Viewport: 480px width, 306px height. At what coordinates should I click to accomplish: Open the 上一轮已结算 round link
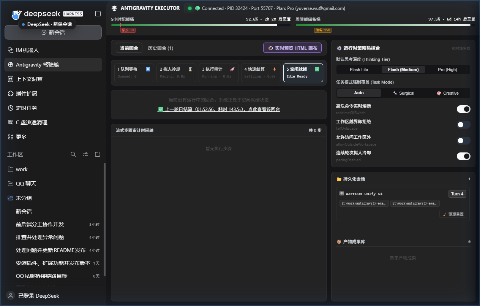point(219,109)
